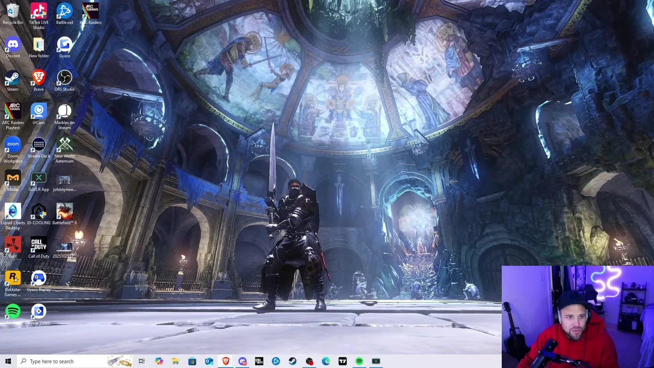Screen dimensions: 654x368
Task: Open Microsoft Edge from the taskbar
Action: tap(326, 361)
